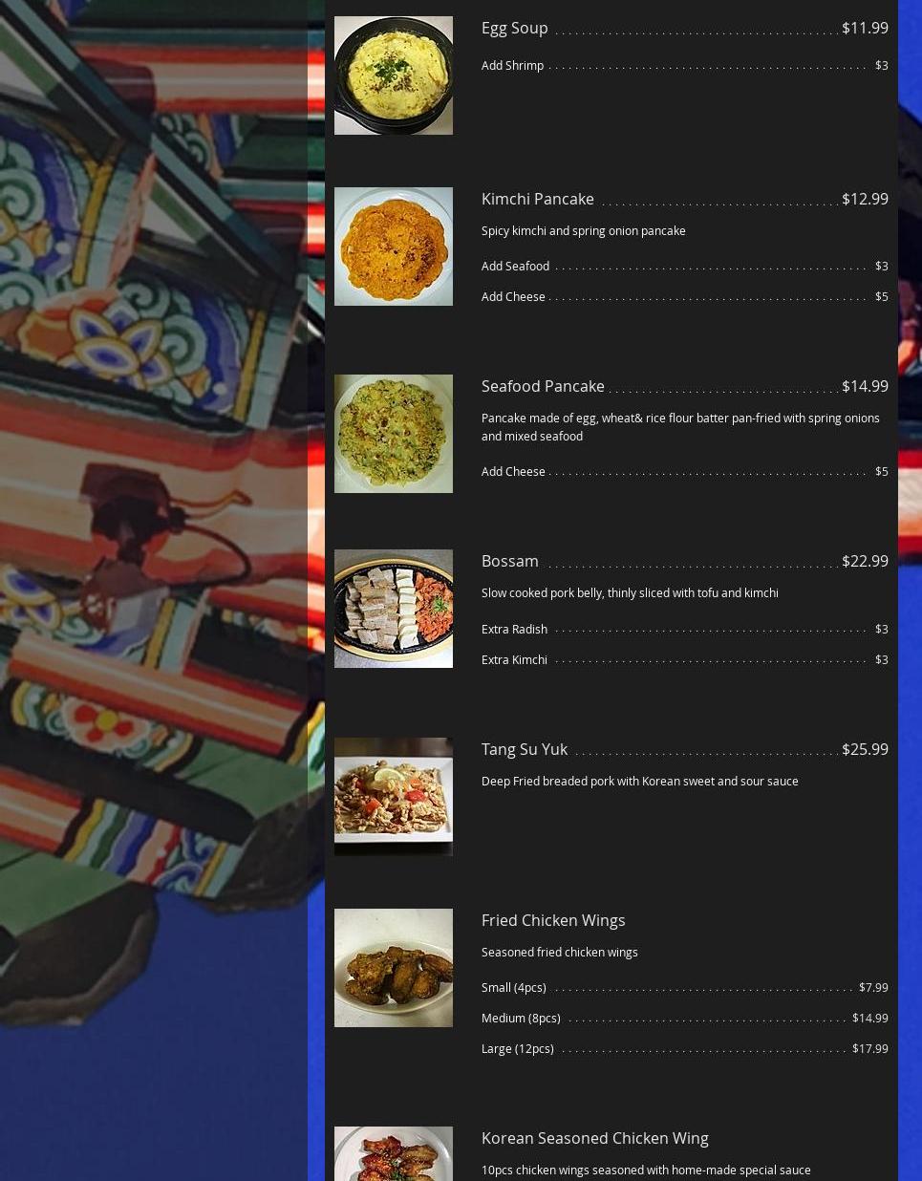Screen dimensions: 922x1181
Task: View the Fried Chicken Wings photo
Action: [x=394, y=968]
